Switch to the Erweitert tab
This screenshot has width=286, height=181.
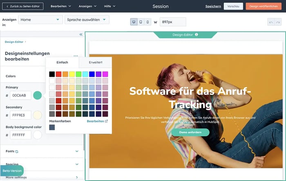point(95,62)
